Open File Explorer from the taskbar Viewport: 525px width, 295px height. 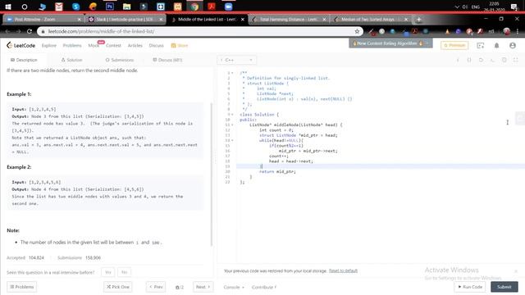tap(126, 7)
